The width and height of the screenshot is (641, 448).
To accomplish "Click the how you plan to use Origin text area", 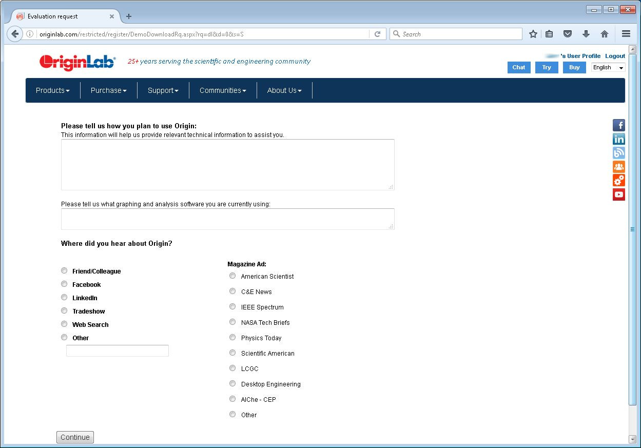I will pos(227,164).
